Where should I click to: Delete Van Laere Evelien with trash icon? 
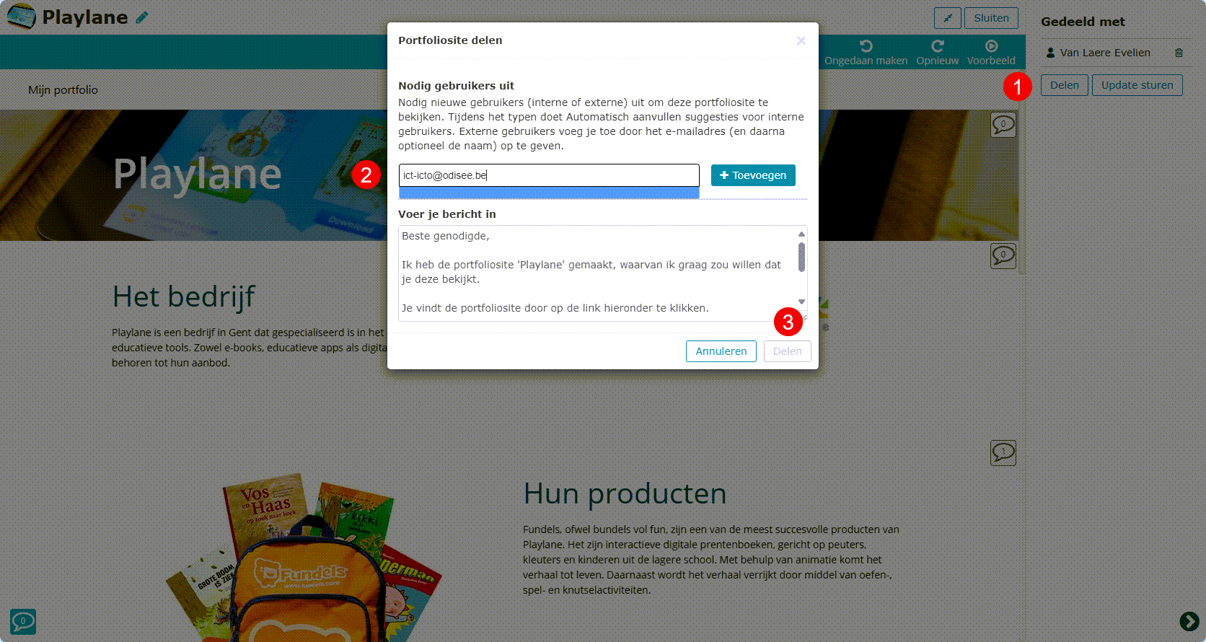click(x=1179, y=53)
